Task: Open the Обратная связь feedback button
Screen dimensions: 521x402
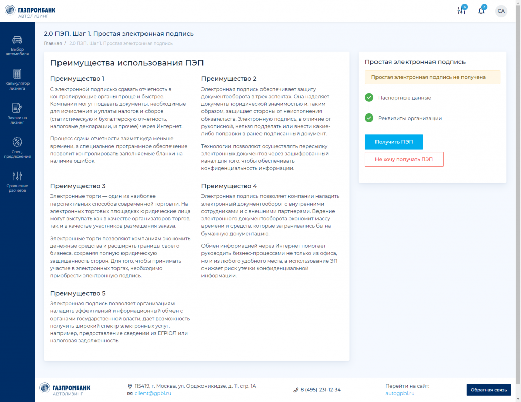Action: coord(488,390)
